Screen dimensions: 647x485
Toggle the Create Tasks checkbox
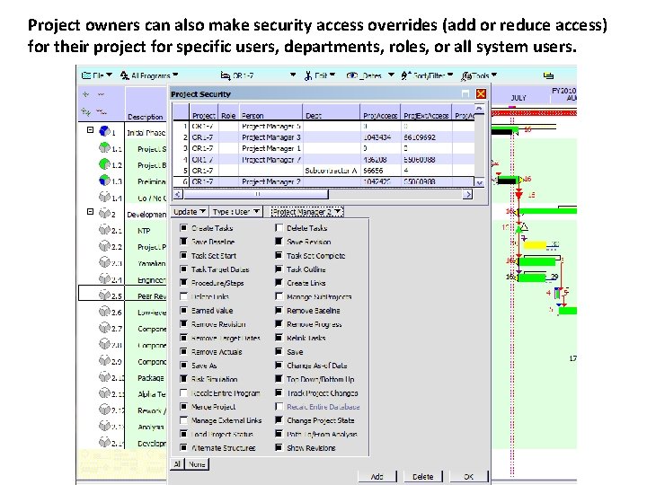click(x=183, y=227)
